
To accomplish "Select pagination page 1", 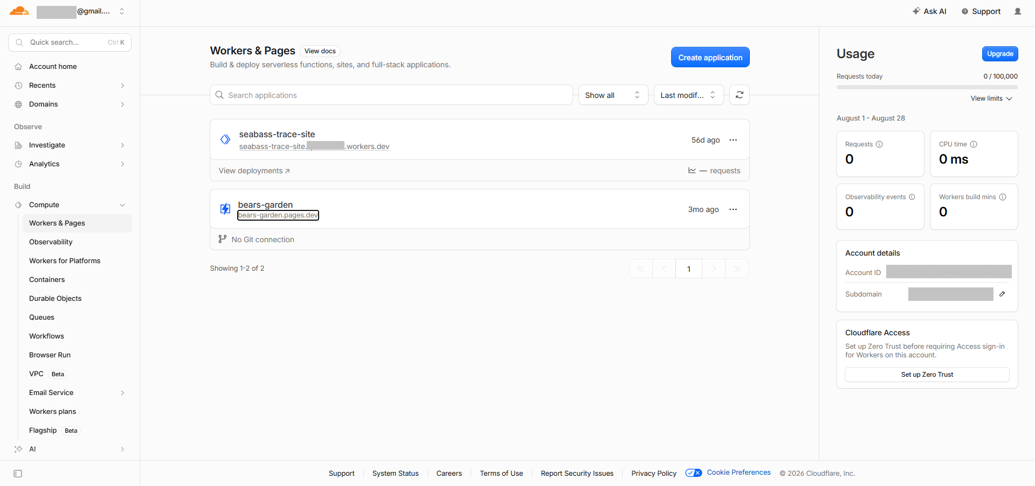I will (688, 269).
